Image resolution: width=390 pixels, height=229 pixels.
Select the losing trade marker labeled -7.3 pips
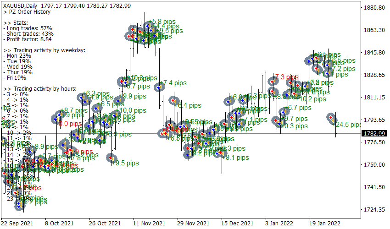click(273, 81)
